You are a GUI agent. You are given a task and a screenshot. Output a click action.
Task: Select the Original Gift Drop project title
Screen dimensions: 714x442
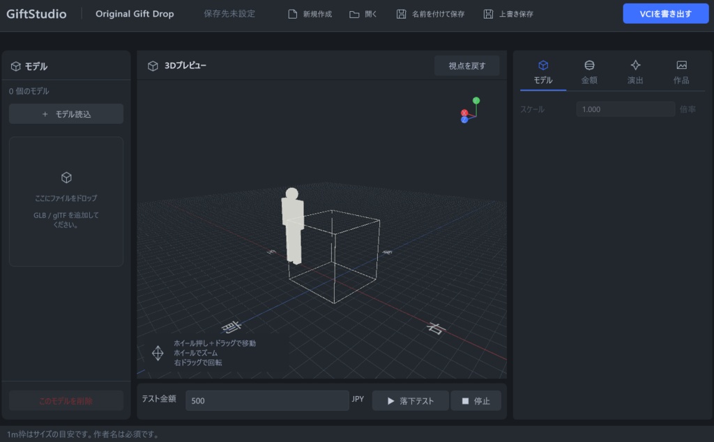coord(135,14)
